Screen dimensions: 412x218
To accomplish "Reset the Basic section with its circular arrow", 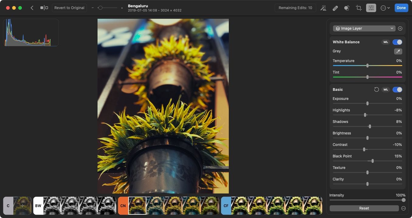I will tap(376, 90).
